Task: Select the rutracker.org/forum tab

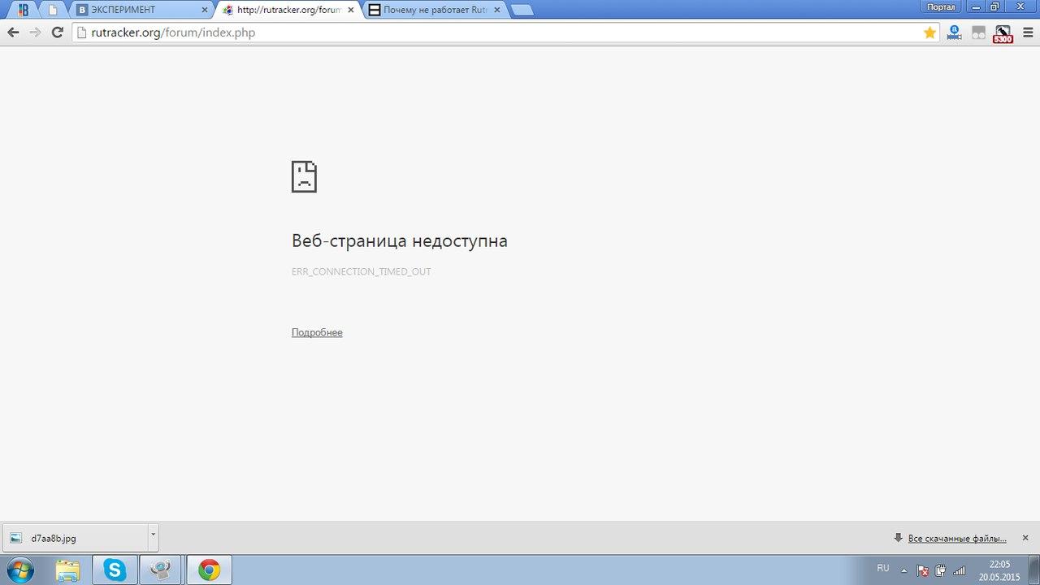Action: pos(288,10)
